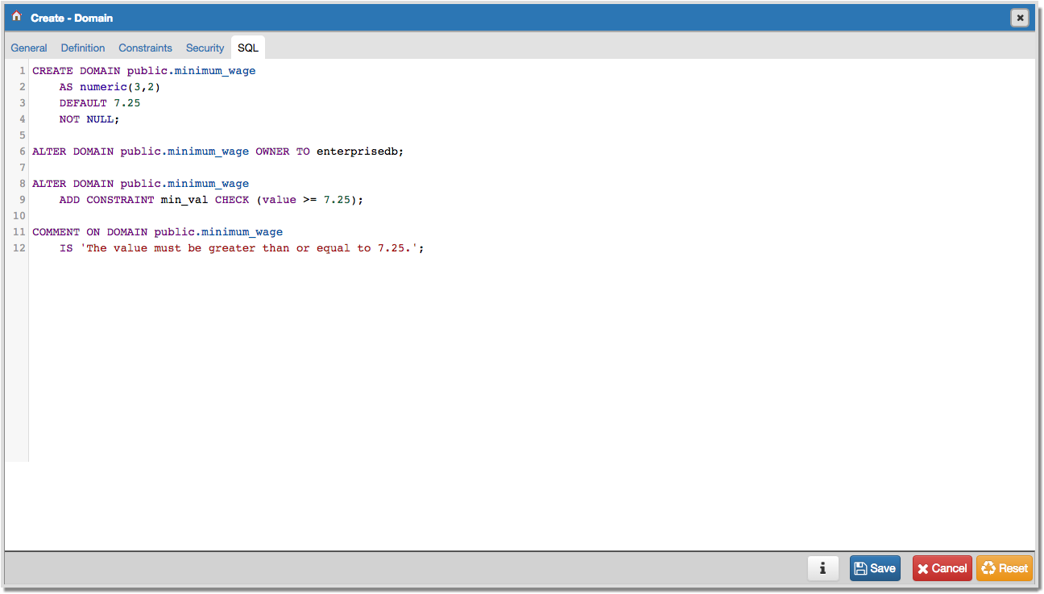Go to the Constraints tab

coord(146,48)
